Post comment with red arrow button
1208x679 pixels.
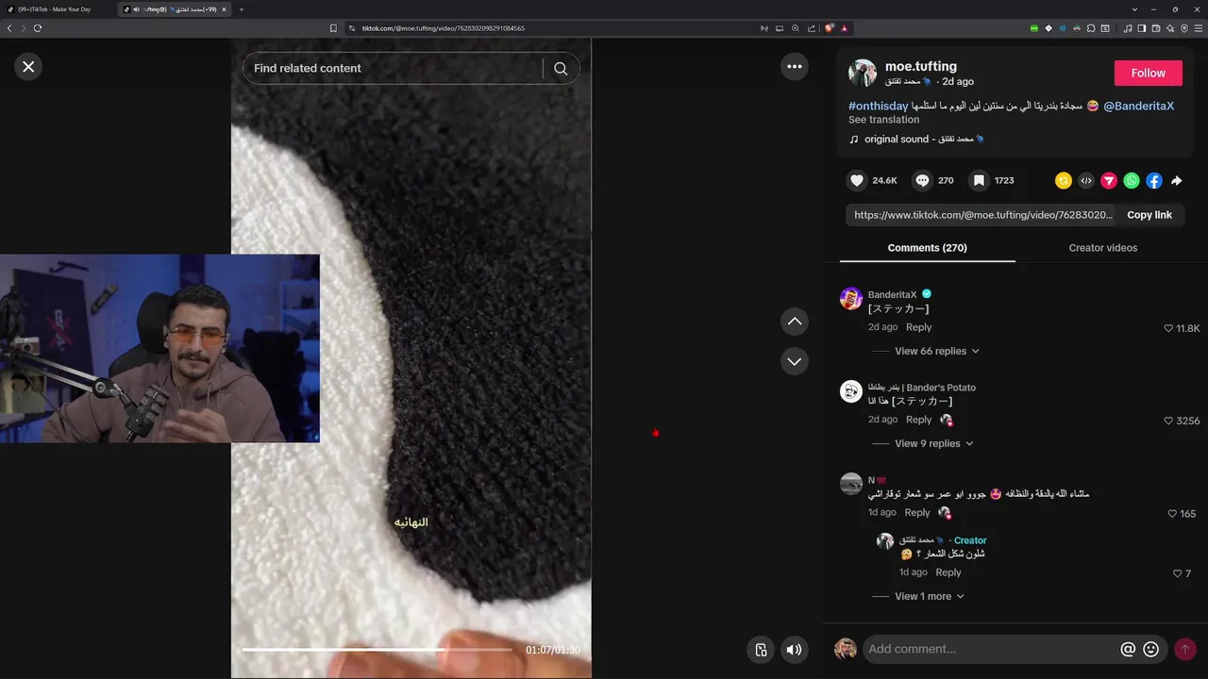(1184, 649)
